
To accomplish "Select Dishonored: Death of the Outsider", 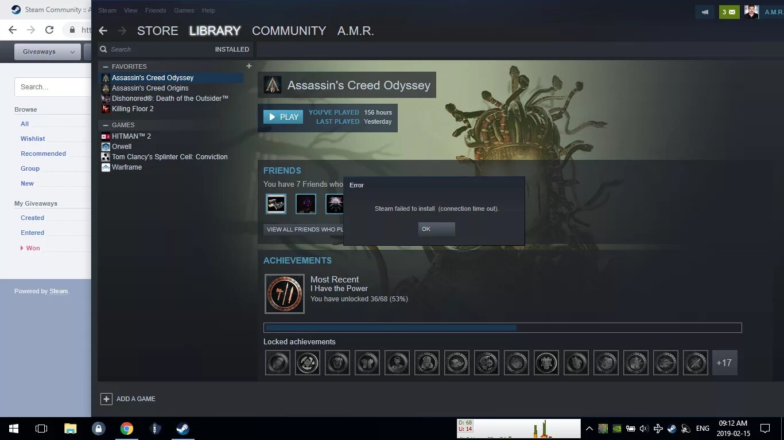I will (x=172, y=99).
